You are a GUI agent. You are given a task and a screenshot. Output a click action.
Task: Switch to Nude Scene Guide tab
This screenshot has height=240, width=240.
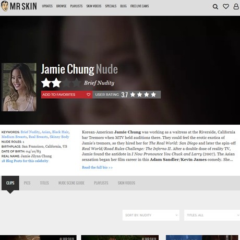click(x=71, y=183)
